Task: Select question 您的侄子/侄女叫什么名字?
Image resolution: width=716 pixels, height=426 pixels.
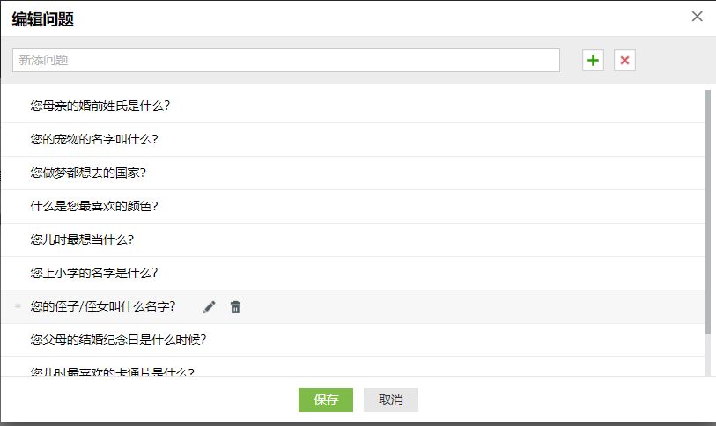Action: click(102, 306)
